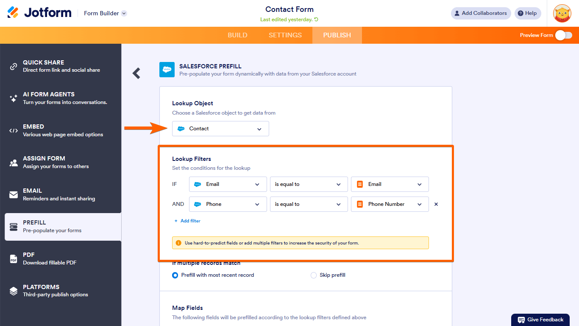Viewport: 579px width, 326px height.
Task: Click the Give Feedback button
Action: [x=540, y=320]
